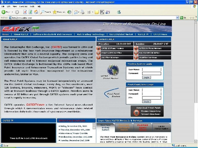
Task: Click the phone icon beside CATEX UK Phone Numbers
Action: coord(136,48)
